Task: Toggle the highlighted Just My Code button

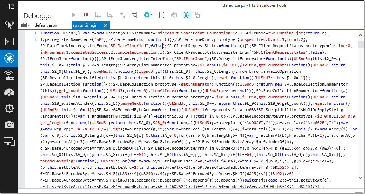Action: [186, 15]
